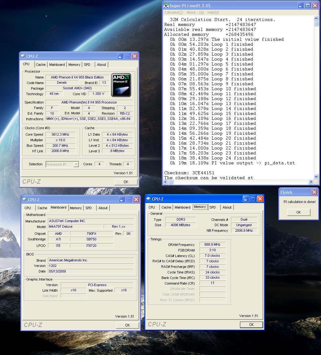Screen dimensions: 321x355
Task: Click Super PI horizontal scrollbar right arrow
Action: coord(311,182)
